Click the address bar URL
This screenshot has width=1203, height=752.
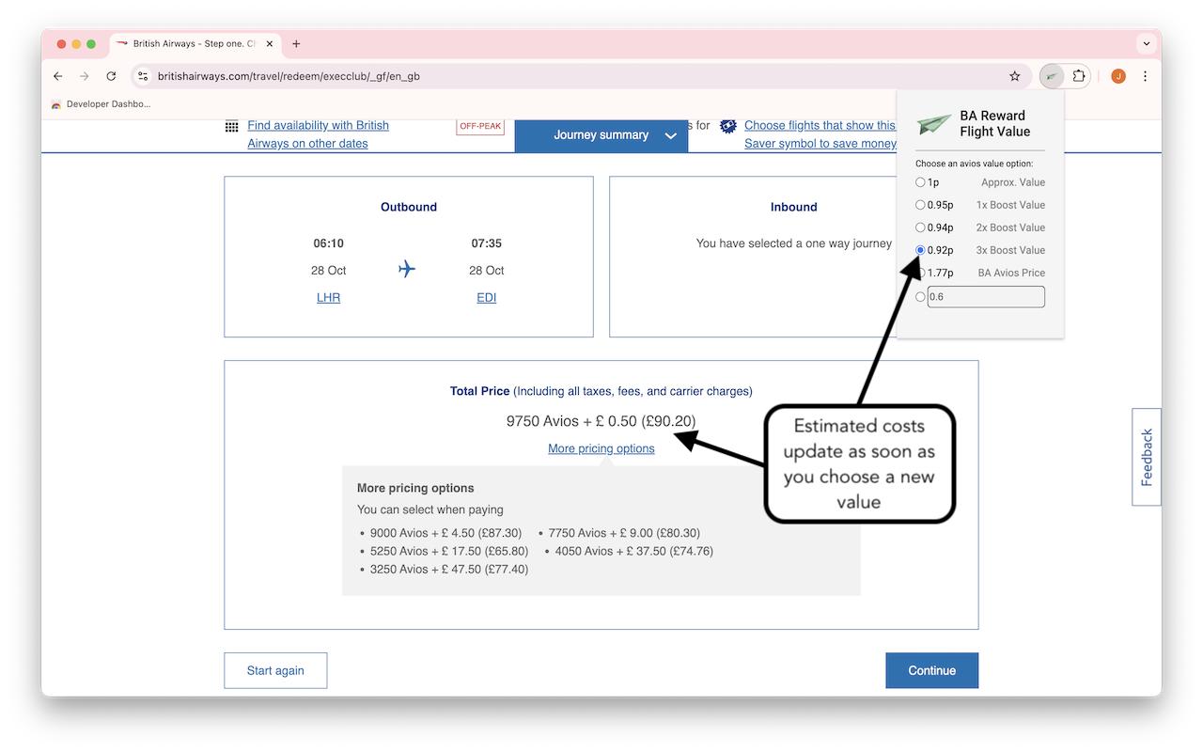point(289,76)
